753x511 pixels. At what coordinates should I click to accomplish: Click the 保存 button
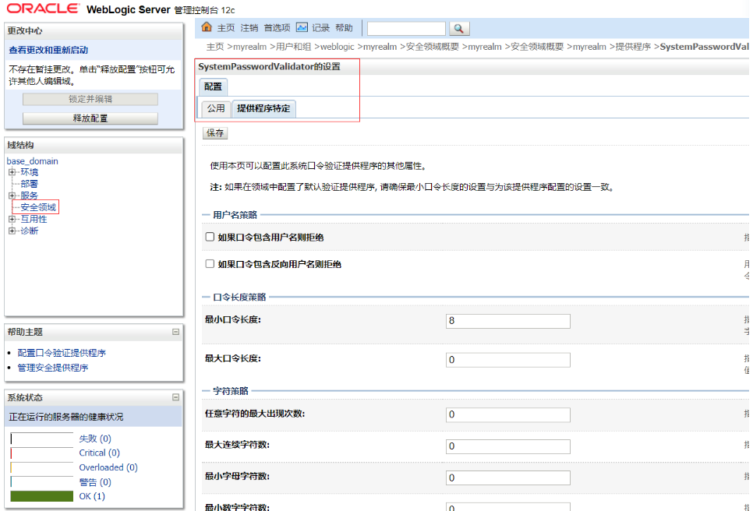coord(216,133)
